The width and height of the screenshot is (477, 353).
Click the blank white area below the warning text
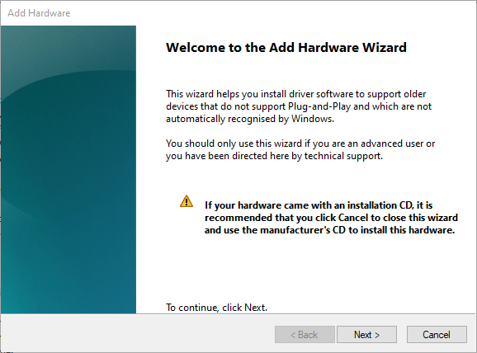(305, 269)
